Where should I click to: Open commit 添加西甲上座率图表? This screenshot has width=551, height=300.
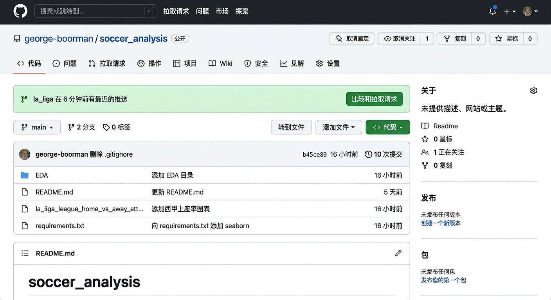pyautogui.click(x=180, y=209)
